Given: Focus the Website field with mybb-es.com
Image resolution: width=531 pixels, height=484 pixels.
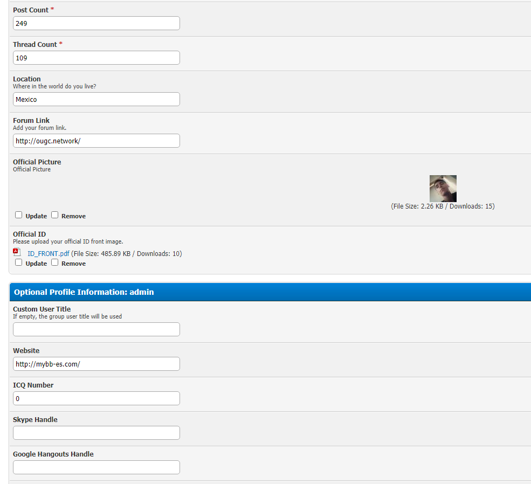Looking at the screenshot, I should tap(96, 364).
